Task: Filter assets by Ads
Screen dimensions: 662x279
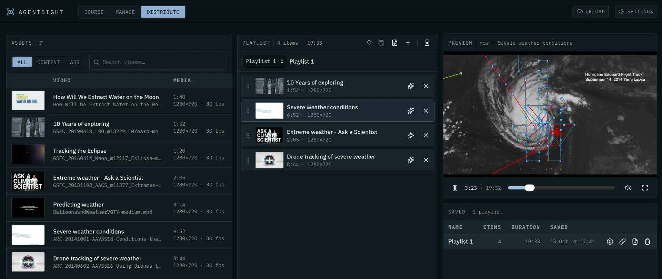Action: click(x=75, y=62)
